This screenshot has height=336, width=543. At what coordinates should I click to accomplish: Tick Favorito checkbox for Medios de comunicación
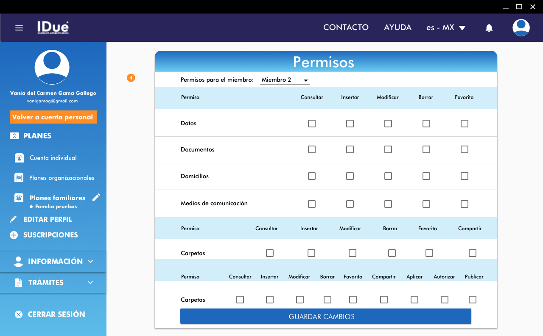click(x=465, y=204)
